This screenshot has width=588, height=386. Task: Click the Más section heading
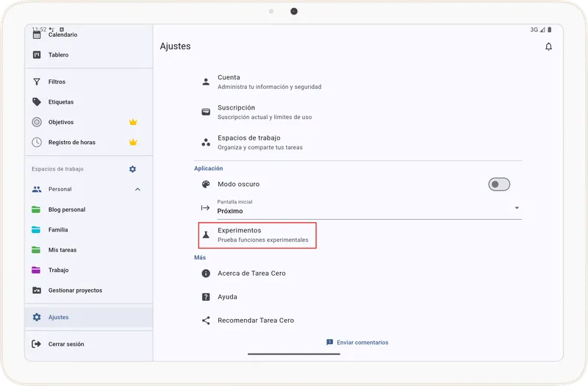pyautogui.click(x=200, y=257)
